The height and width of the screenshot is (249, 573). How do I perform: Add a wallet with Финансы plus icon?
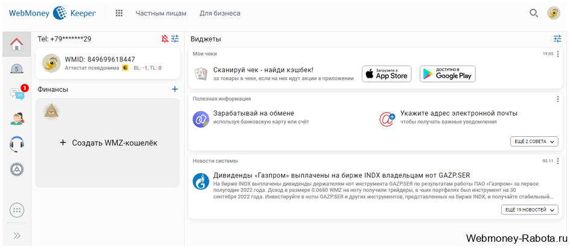(175, 89)
